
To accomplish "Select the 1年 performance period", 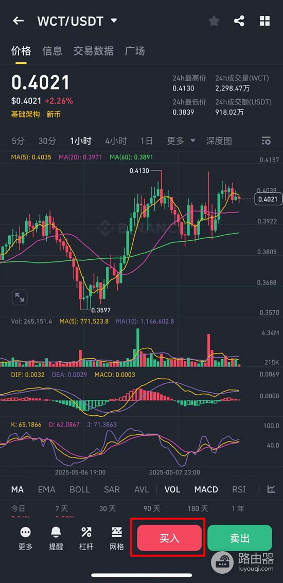I will coord(239,508).
